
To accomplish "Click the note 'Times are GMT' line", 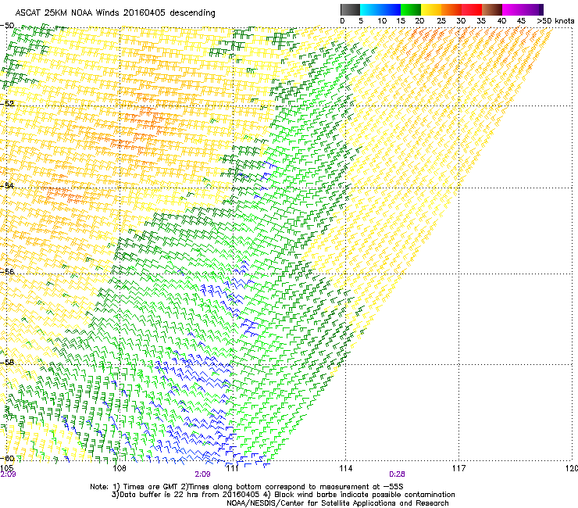I will click(247, 487).
